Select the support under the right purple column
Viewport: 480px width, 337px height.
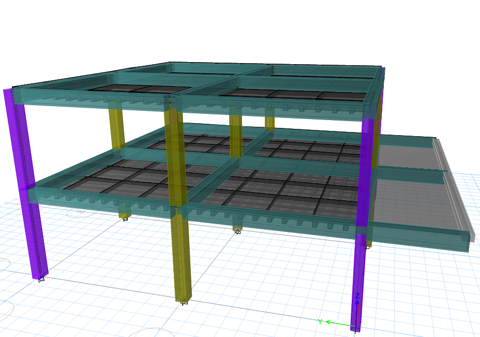coord(355,331)
